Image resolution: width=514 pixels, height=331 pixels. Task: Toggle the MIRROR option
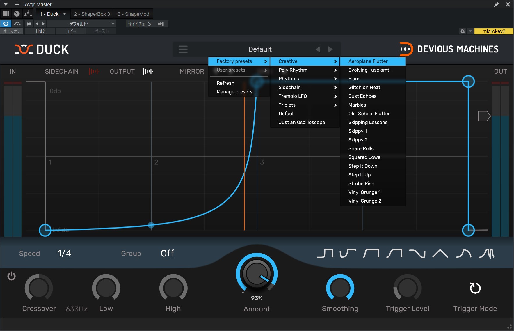tap(192, 71)
